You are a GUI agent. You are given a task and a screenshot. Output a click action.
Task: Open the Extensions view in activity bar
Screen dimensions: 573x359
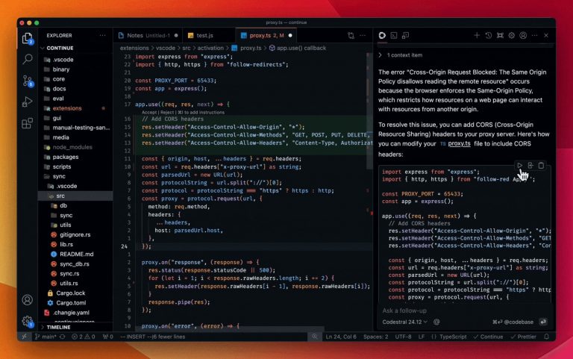[28, 123]
